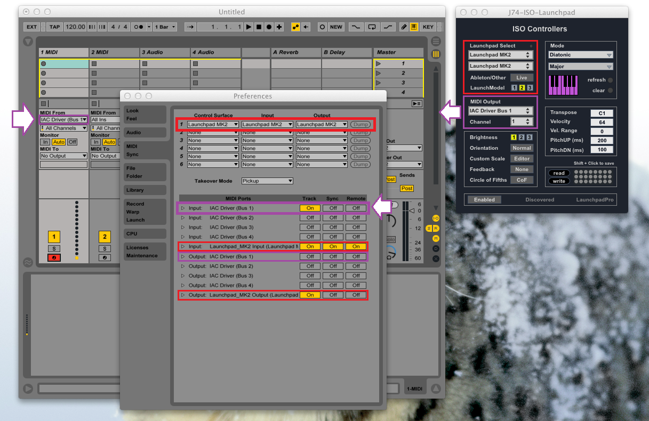Screen dimensions: 649x421
Task: Switch to Arrangement View selector icon
Action: (436, 42)
